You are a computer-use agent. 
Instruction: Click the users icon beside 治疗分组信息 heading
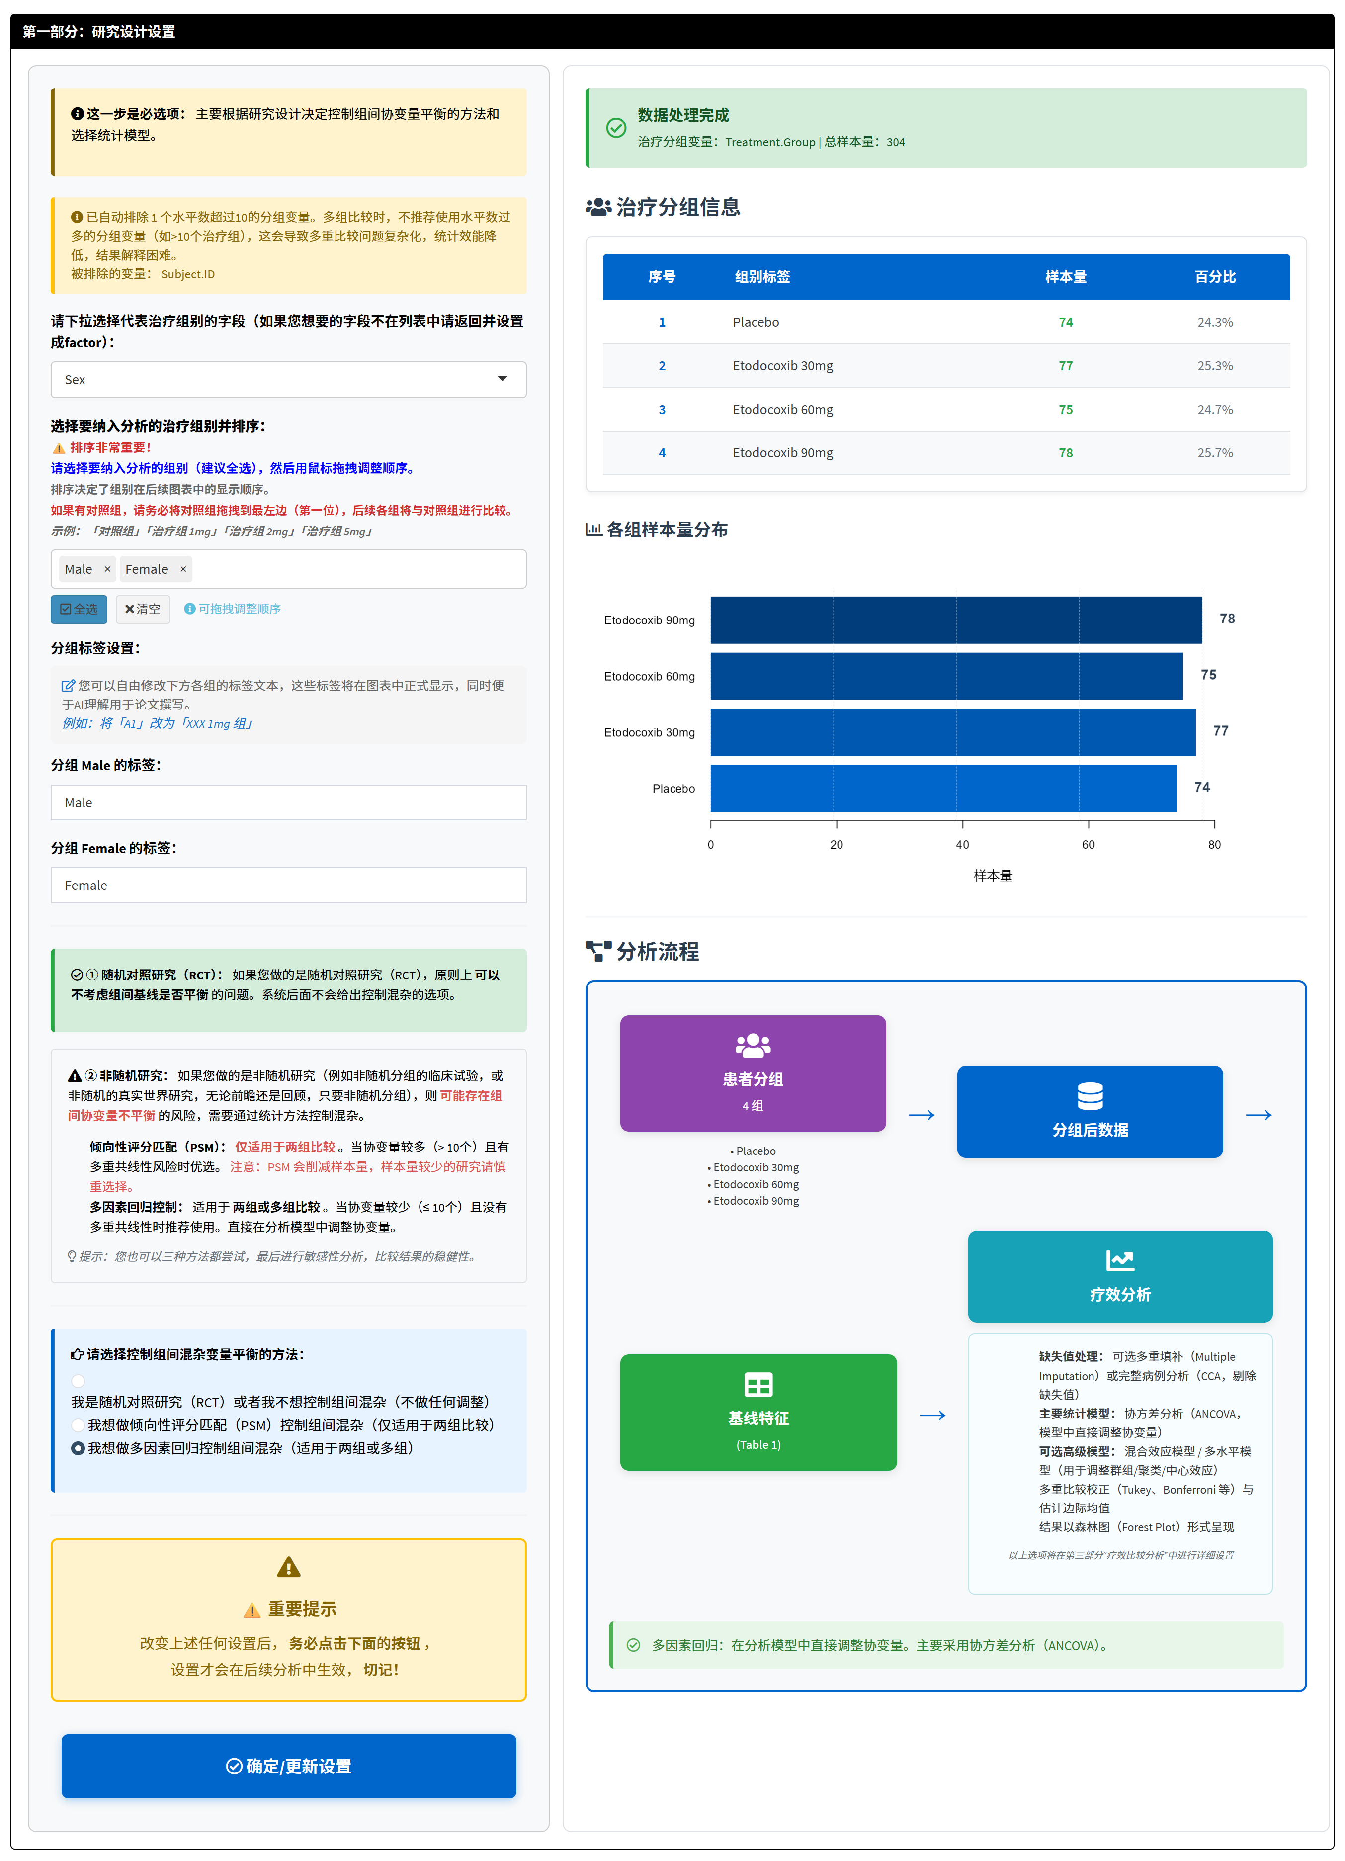598,208
